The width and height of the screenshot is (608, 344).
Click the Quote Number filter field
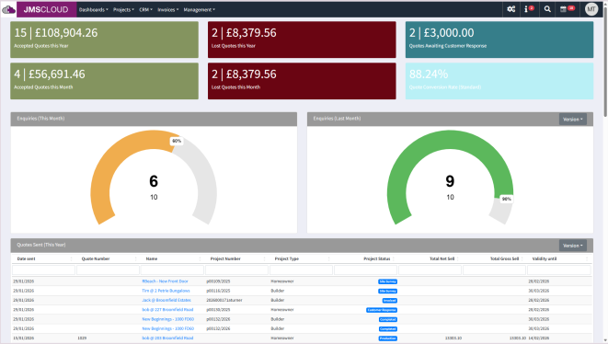pyautogui.click(x=108, y=269)
